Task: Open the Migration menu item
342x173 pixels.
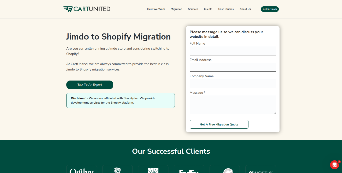Action: 176,9
